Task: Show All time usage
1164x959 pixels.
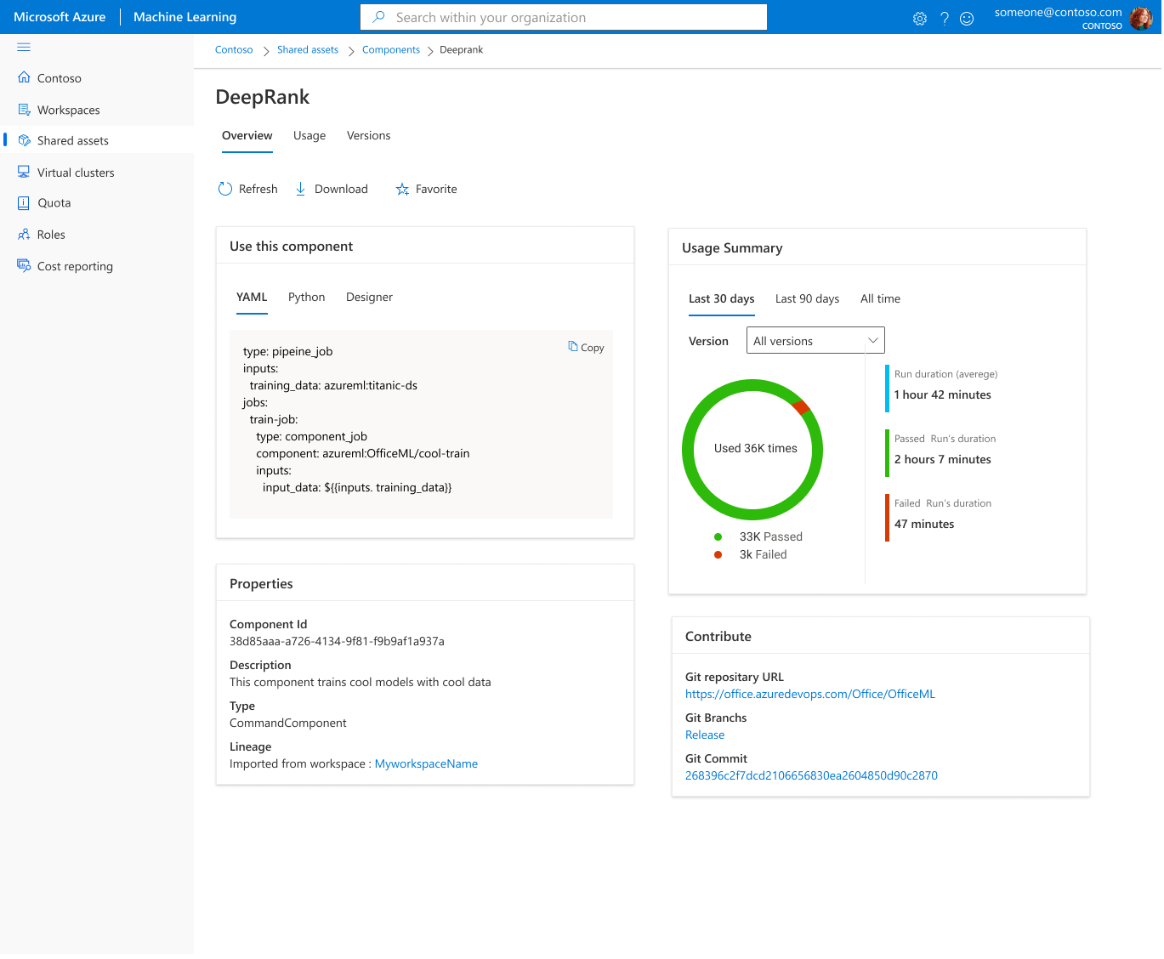Action: click(x=880, y=298)
